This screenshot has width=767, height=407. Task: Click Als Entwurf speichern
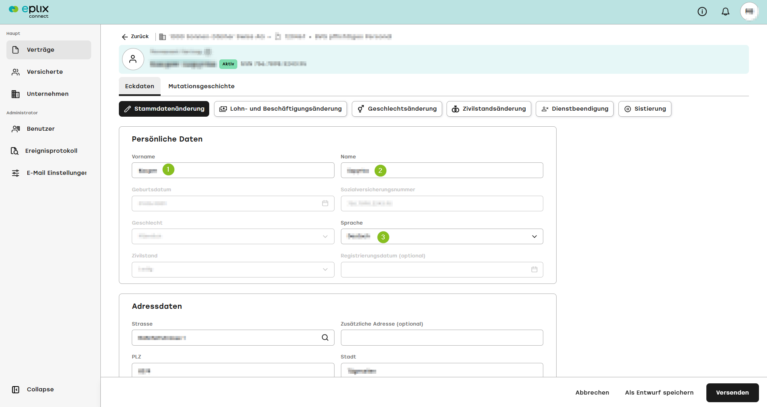pos(659,393)
